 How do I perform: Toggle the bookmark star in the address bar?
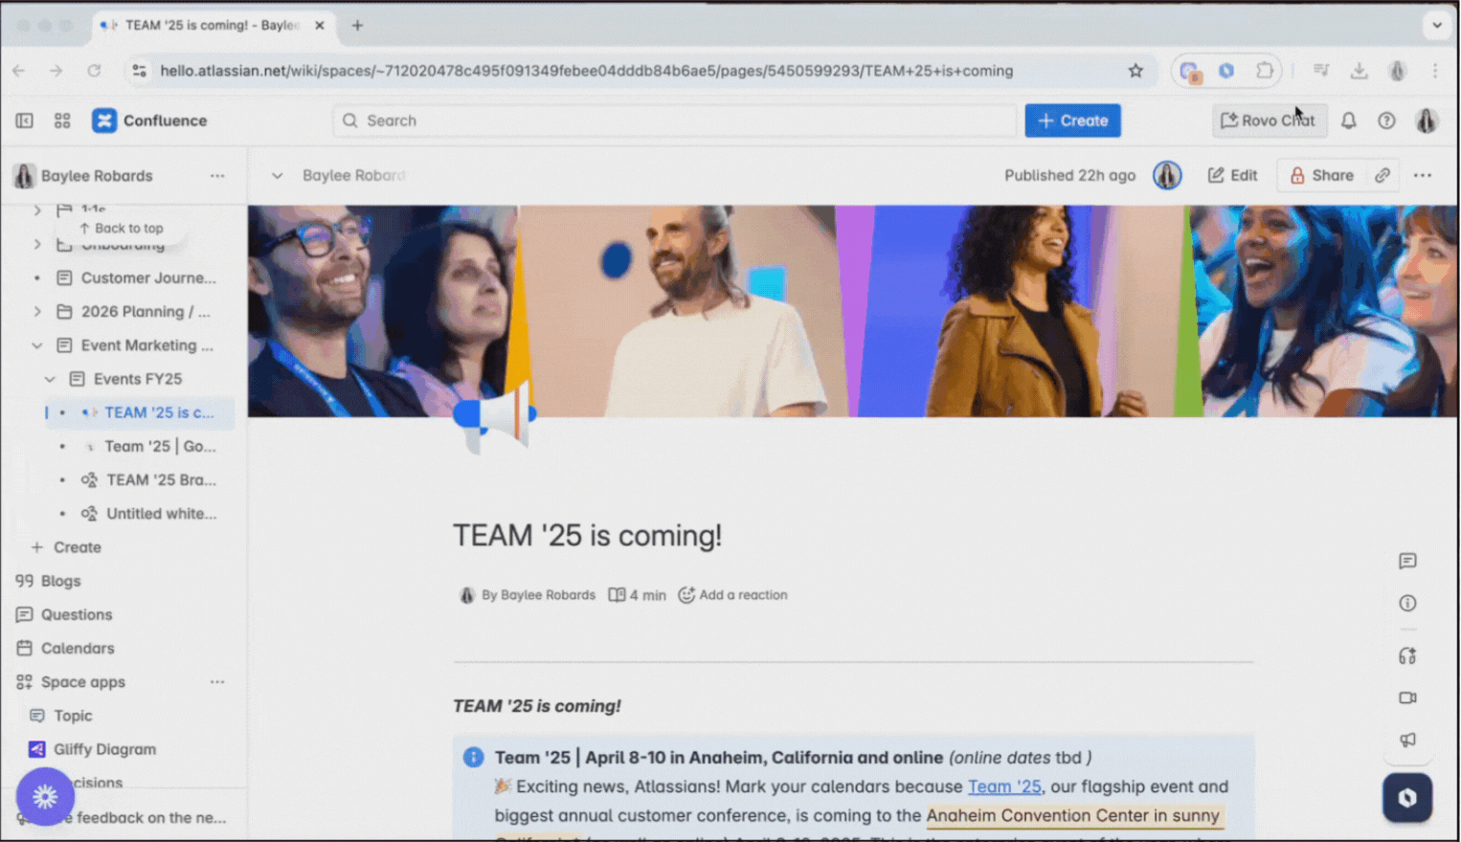tap(1135, 71)
